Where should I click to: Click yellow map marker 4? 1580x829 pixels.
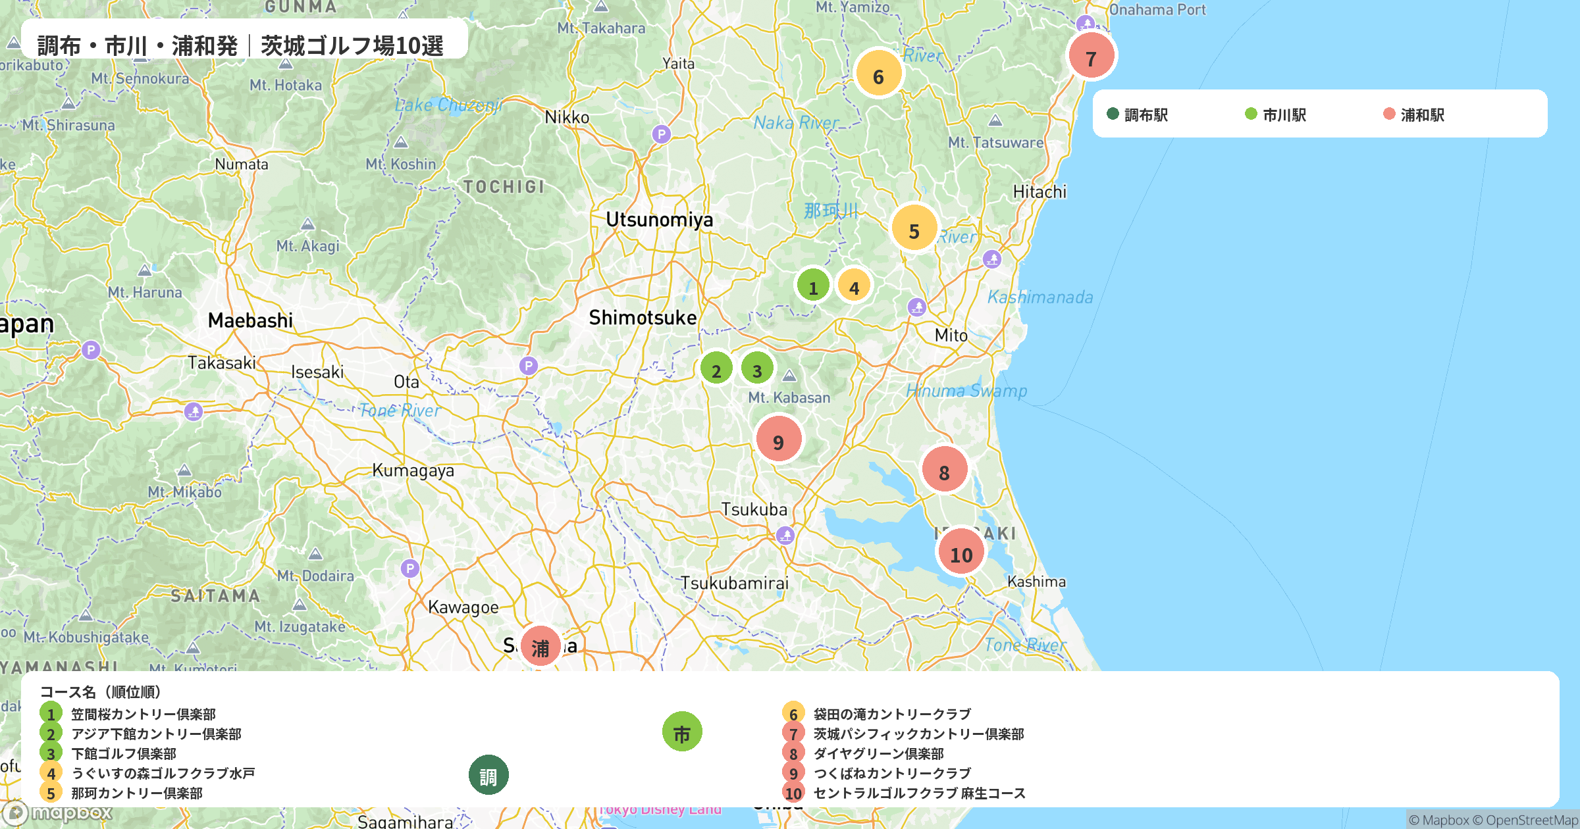[854, 285]
